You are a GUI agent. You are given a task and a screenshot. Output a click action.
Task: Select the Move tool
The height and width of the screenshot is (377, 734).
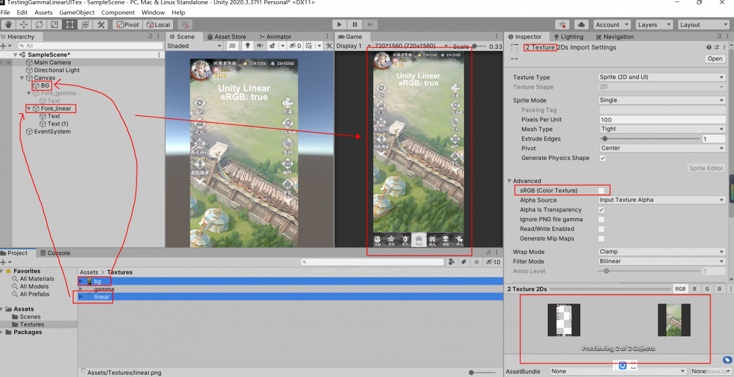point(24,25)
